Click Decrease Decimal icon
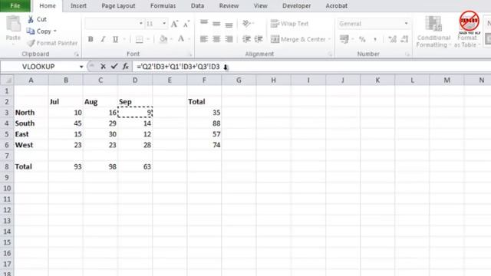 (404, 39)
